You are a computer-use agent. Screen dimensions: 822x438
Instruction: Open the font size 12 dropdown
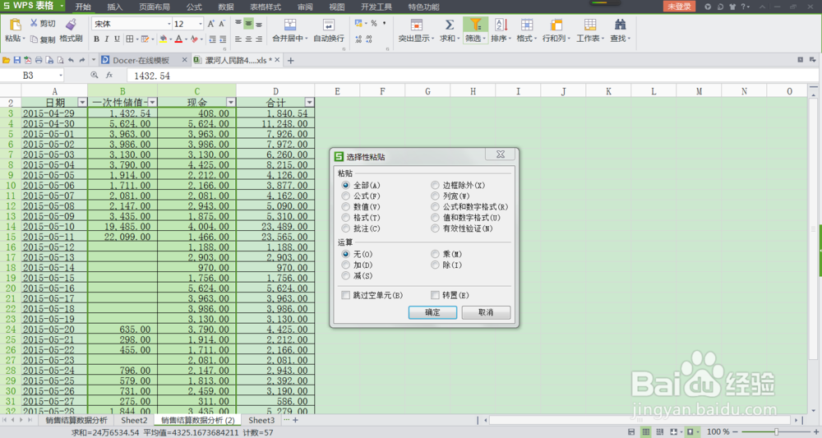tap(201, 24)
